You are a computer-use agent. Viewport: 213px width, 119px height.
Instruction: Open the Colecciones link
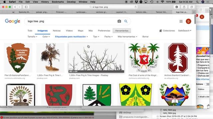click(x=169, y=31)
